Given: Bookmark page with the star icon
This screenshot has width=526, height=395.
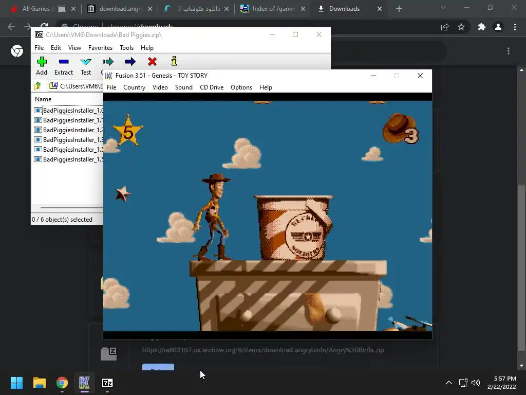Looking at the screenshot, I should 461,27.
